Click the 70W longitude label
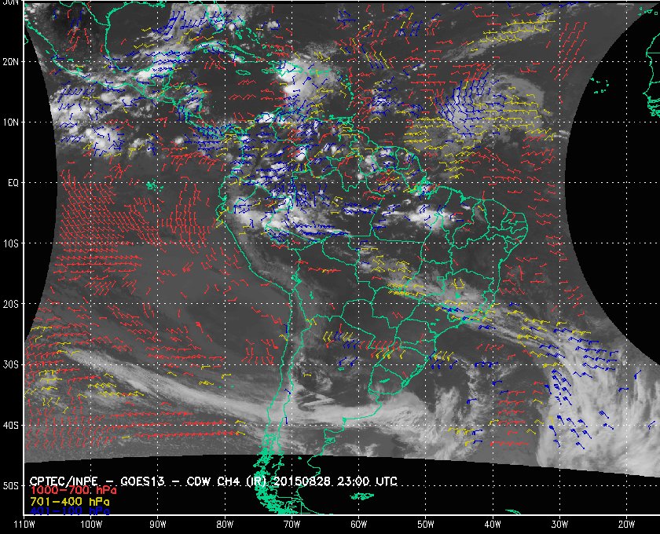Screen dimensions: 660x534 [291, 525]
